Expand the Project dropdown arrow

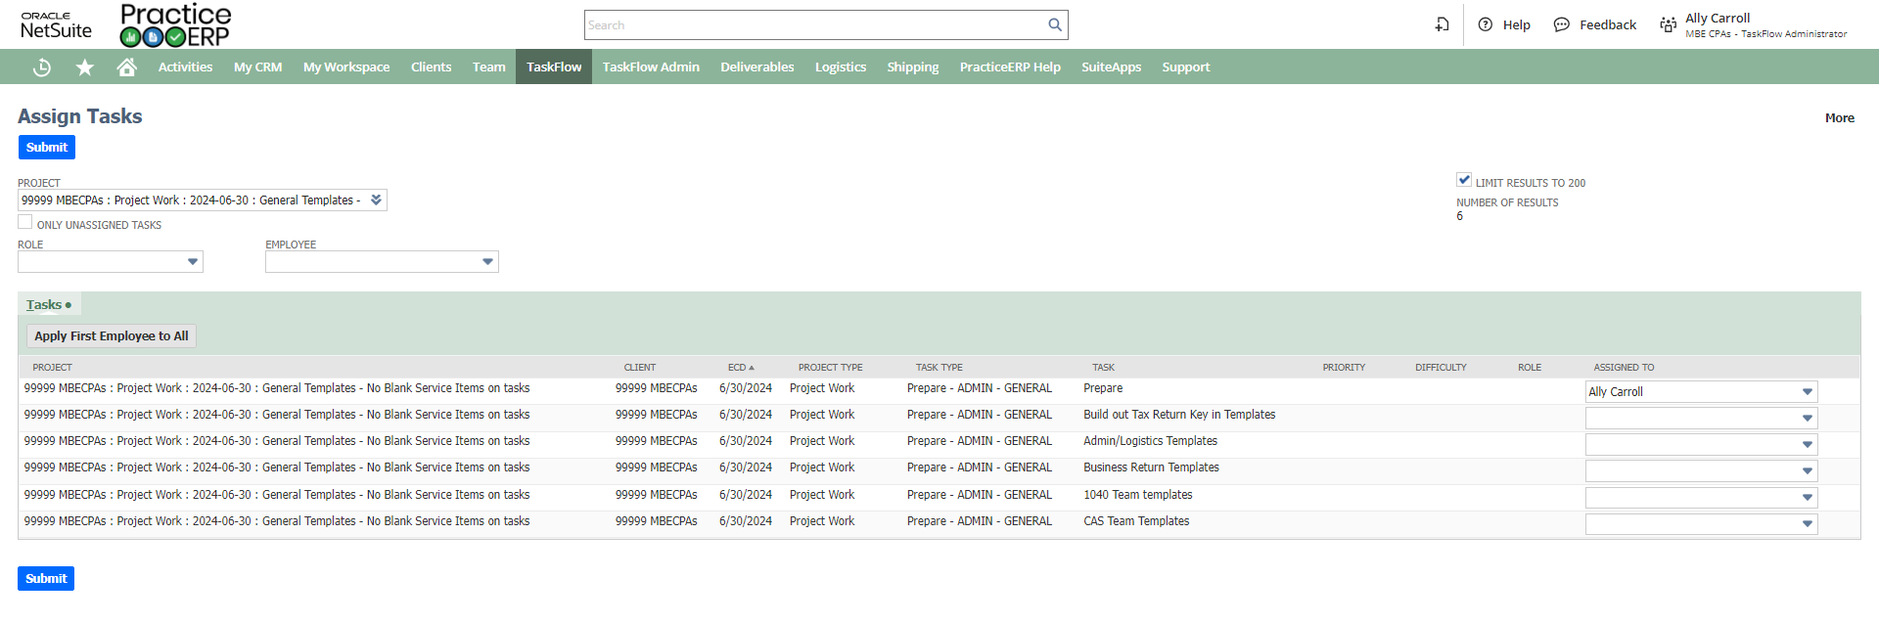pyautogui.click(x=376, y=200)
